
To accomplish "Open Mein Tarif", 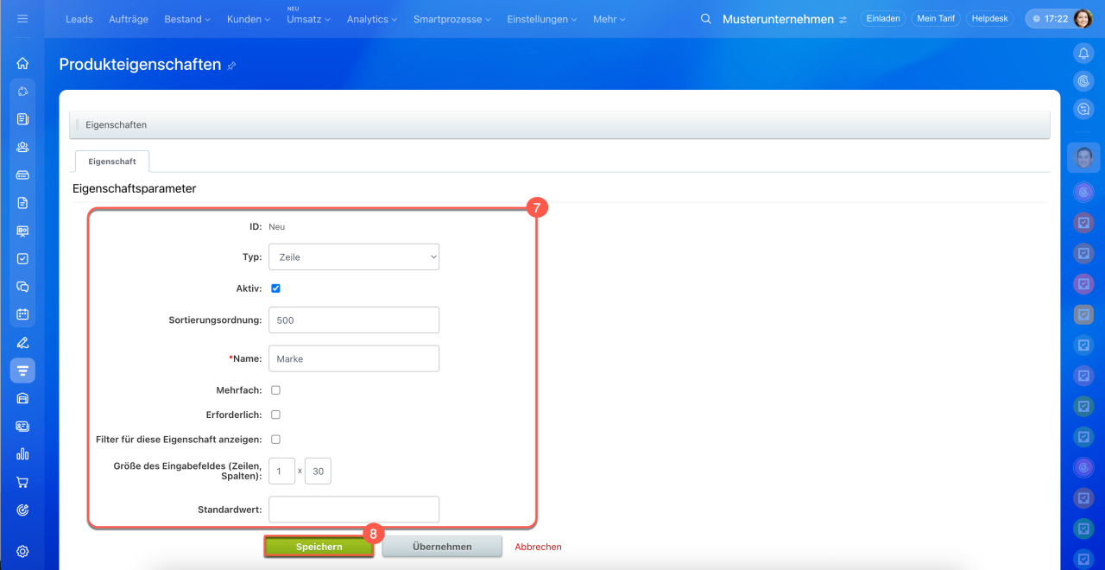I will [935, 18].
